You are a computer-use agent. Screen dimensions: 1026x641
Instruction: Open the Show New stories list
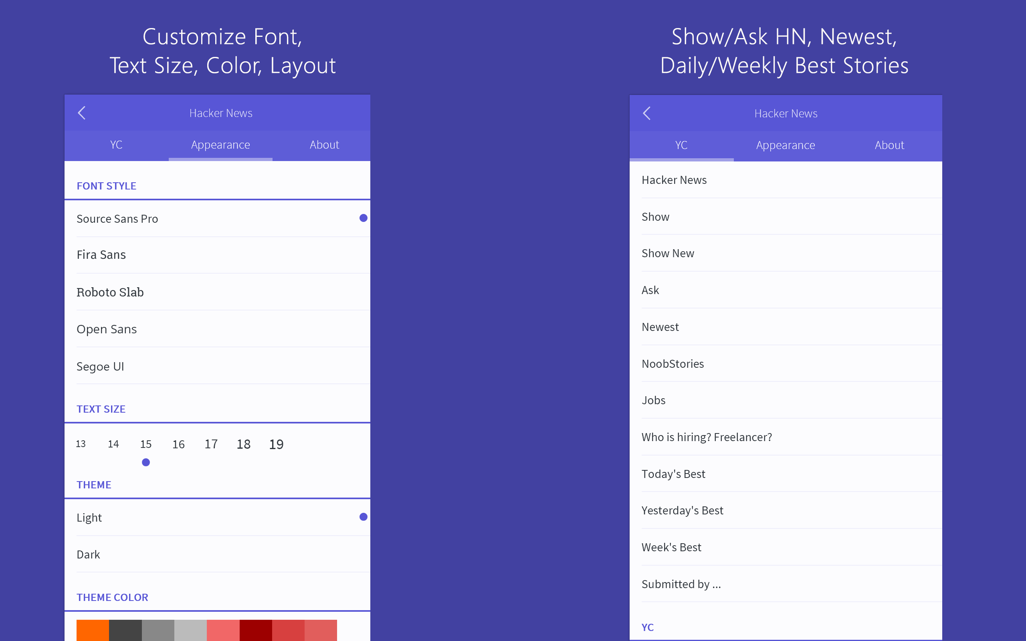668,254
